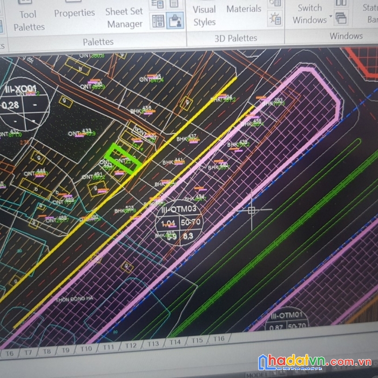
Task: Click the calculator icon in Palettes panel
Action: (174, 4)
